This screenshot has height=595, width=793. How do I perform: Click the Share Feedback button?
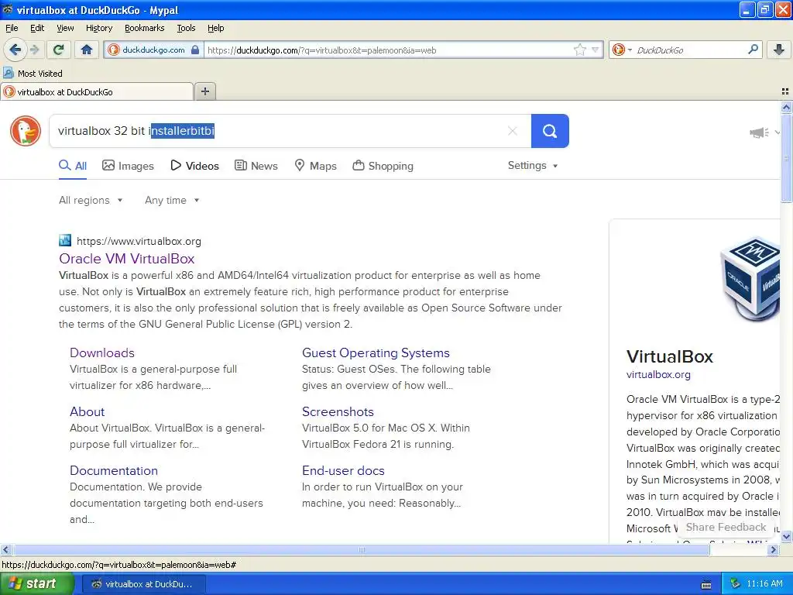[x=726, y=527]
